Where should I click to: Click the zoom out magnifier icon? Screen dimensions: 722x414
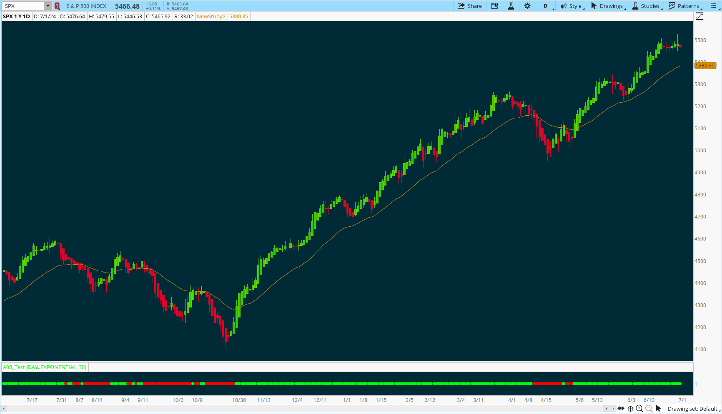649,409
